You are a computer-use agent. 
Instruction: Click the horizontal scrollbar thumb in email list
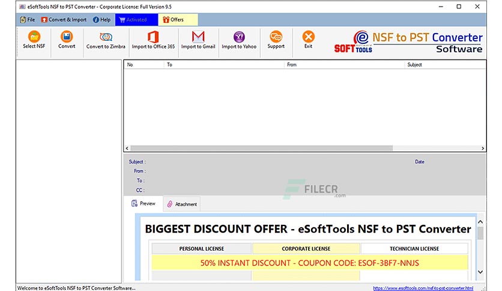coord(262,148)
